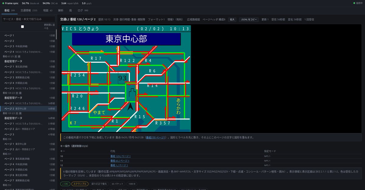
Task: Click the 3.64 repair b/blk statistic
Action: click(70, 3)
